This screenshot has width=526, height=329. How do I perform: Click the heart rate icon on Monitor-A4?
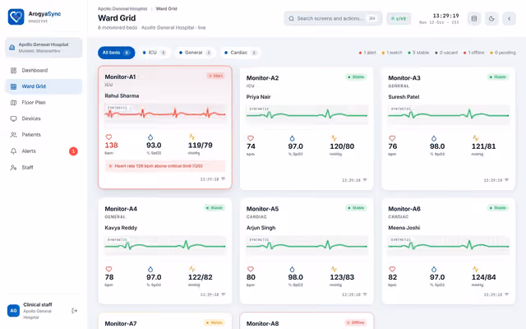click(108, 269)
